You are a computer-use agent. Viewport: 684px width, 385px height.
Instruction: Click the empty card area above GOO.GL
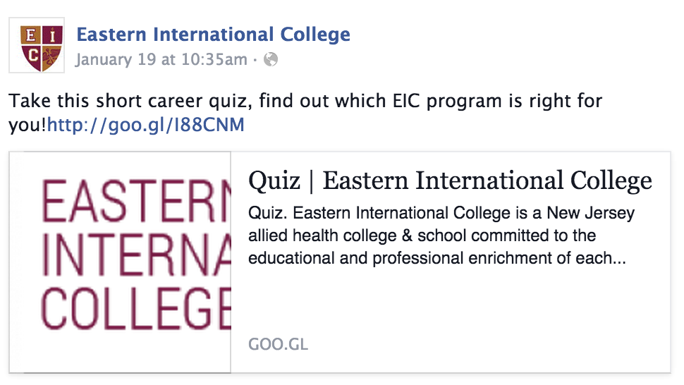(450, 302)
